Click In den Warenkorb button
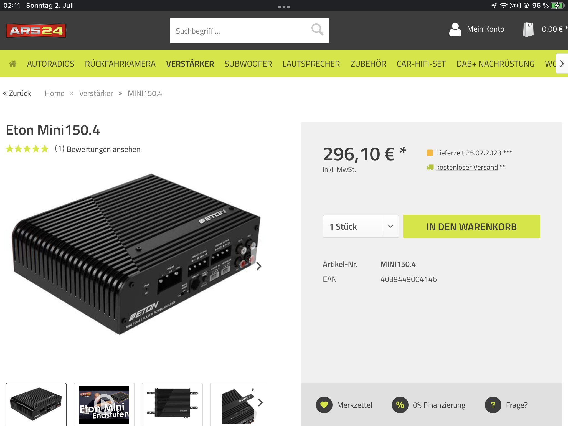 coord(471,226)
